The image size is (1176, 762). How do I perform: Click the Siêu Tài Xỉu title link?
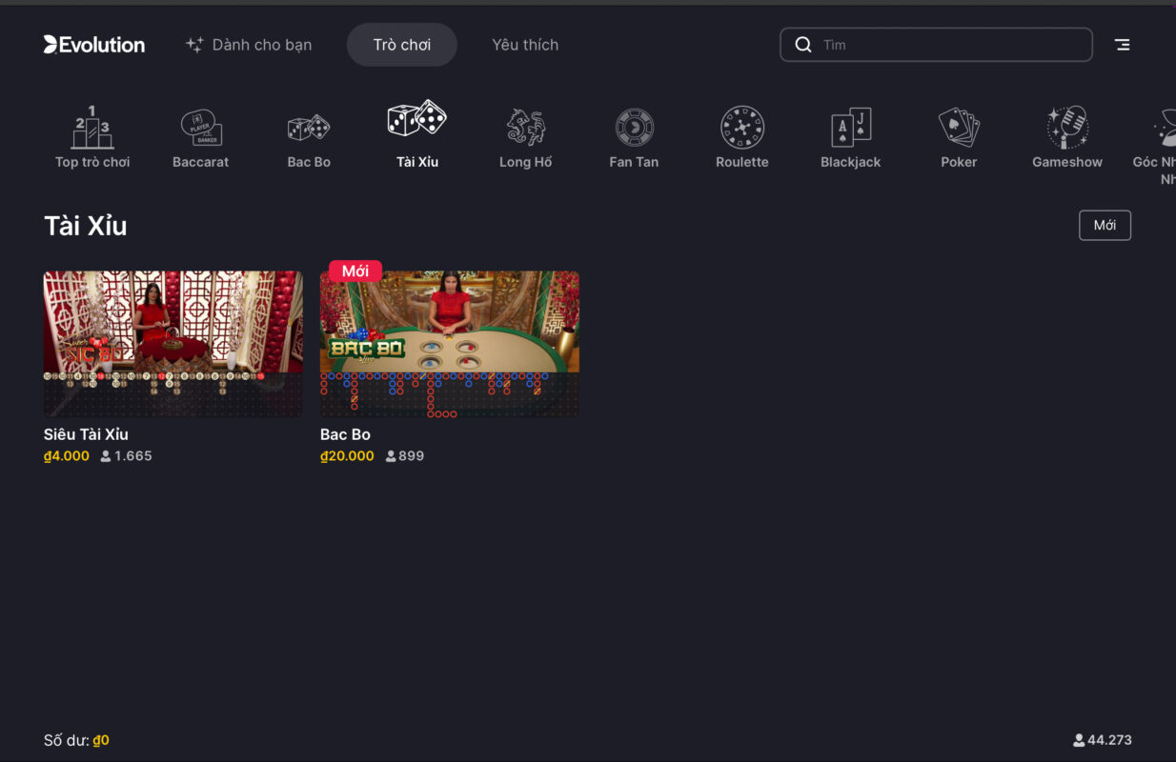tap(86, 434)
